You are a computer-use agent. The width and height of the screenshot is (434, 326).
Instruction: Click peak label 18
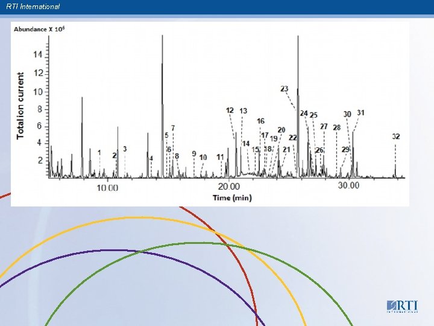[268, 149]
